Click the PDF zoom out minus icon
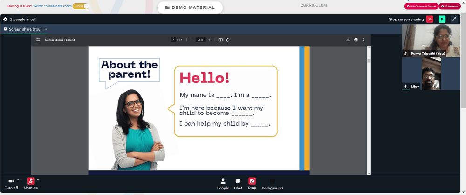This screenshot has width=466, height=195. (191, 40)
